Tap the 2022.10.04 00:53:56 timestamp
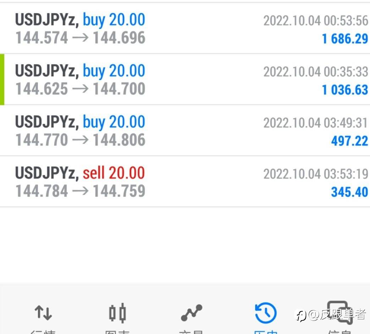This screenshot has width=370, height=334. (315, 21)
